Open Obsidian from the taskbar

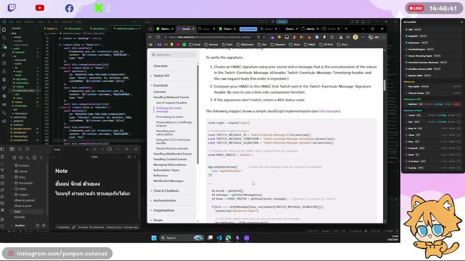[238, 238]
